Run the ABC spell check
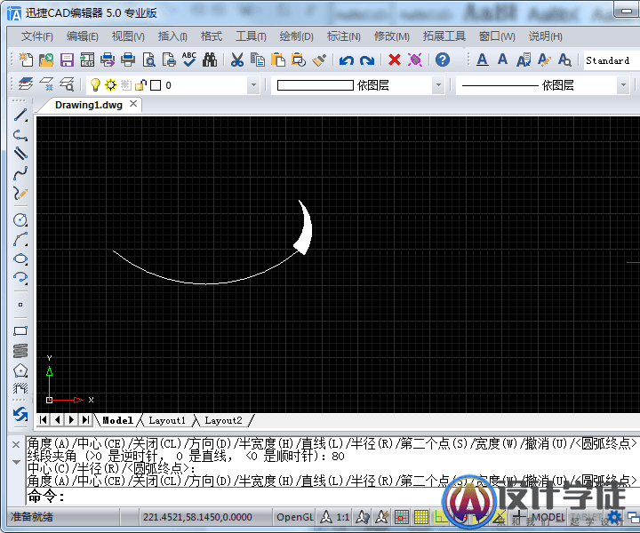Image resolution: width=640 pixels, height=533 pixels. 189,60
